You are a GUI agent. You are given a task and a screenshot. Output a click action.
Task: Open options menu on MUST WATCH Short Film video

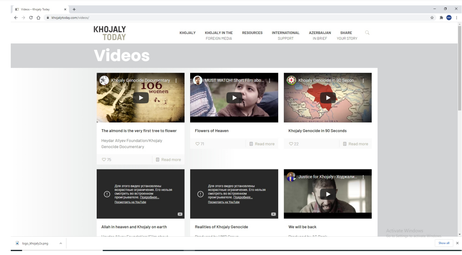(x=269, y=81)
